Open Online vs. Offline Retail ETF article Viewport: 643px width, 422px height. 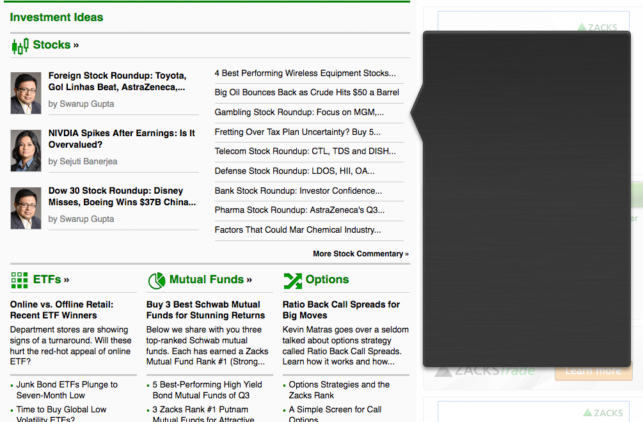pos(61,310)
